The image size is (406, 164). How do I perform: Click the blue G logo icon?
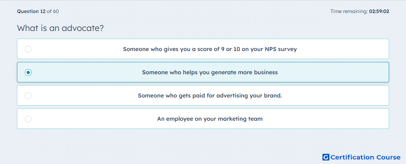pyautogui.click(x=326, y=157)
